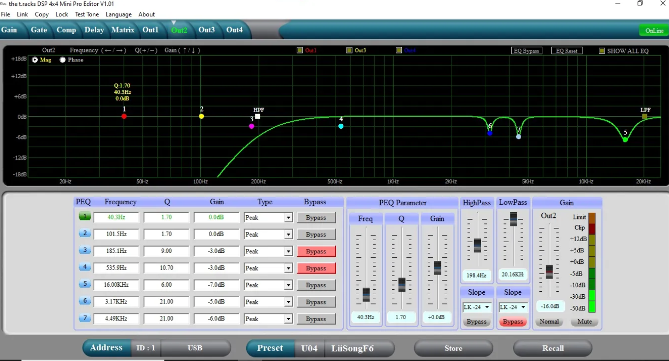Click the PEQ Q slider handle
The height and width of the screenshot is (361, 669).
(402, 285)
